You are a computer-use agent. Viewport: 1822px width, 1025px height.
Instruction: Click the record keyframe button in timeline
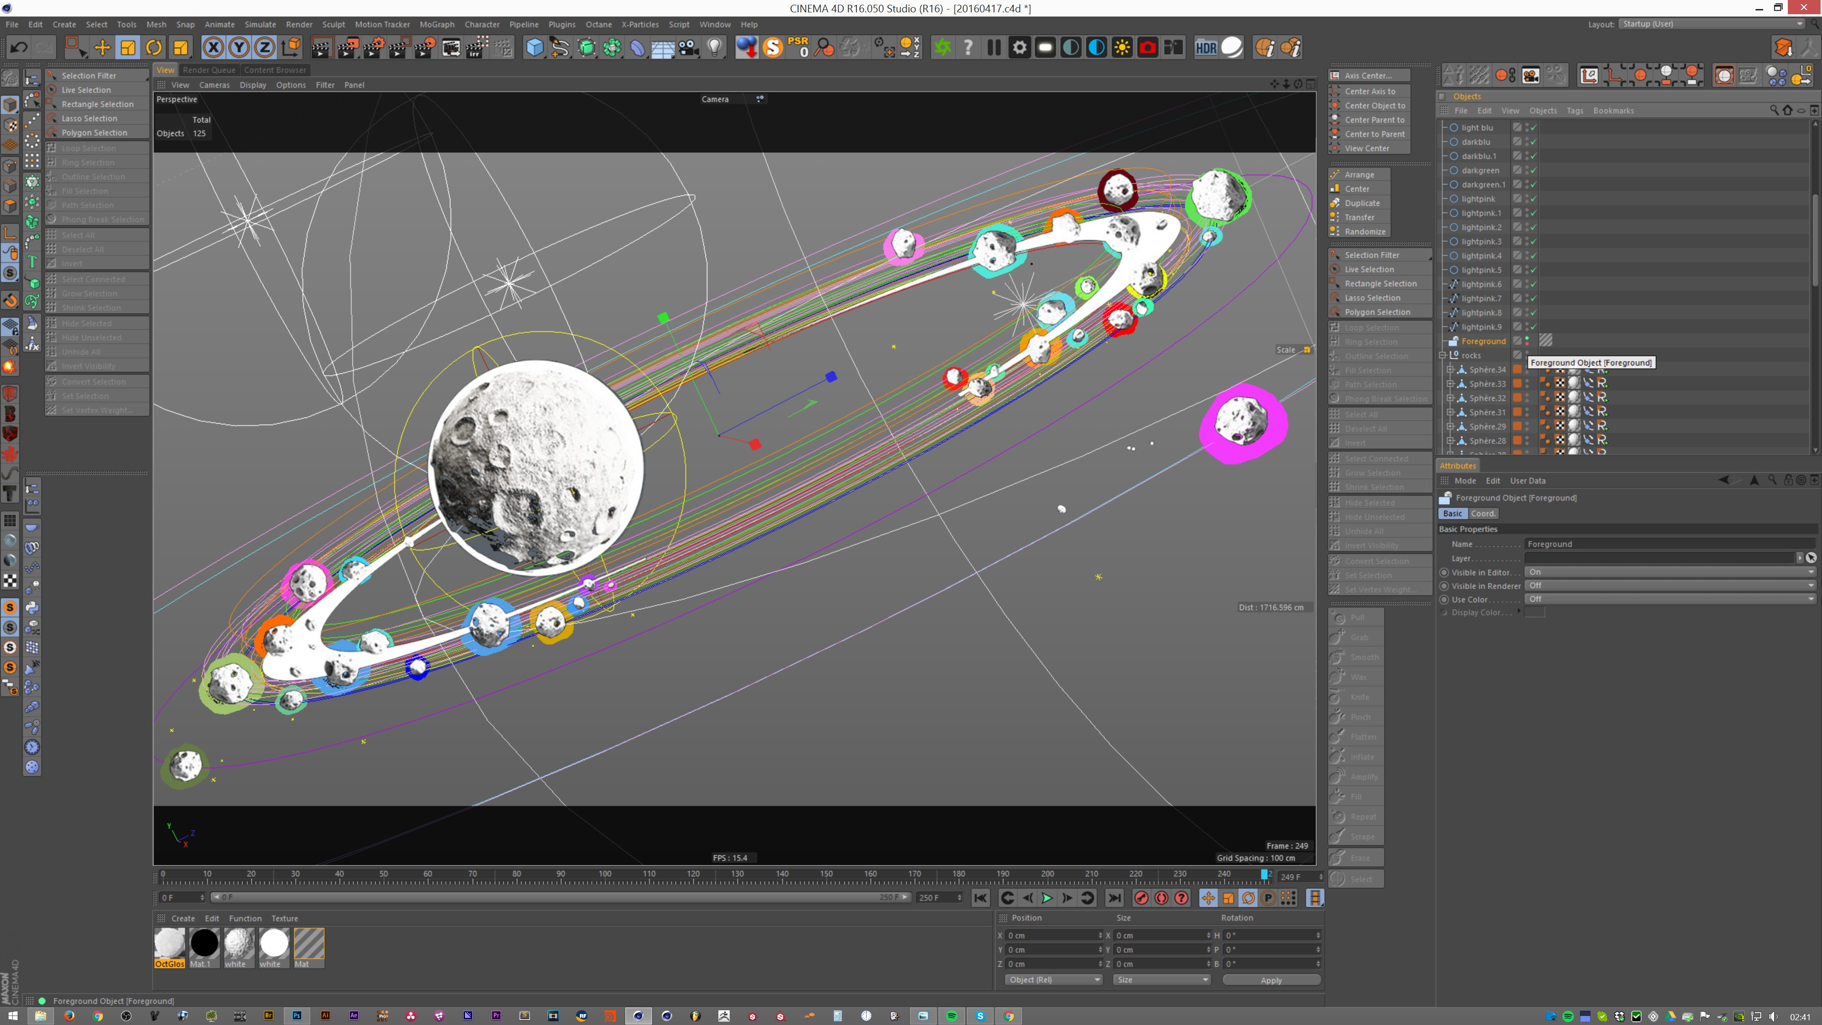coord(1141,898)
